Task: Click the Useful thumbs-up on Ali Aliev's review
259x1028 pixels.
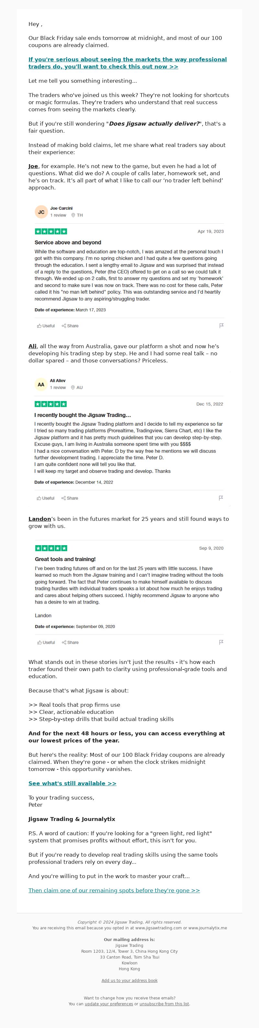Action: coord(39,498)
